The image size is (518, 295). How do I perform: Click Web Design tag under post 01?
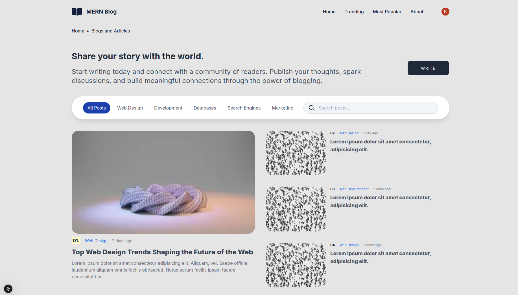pyautogui.click(x=96, y=241)
